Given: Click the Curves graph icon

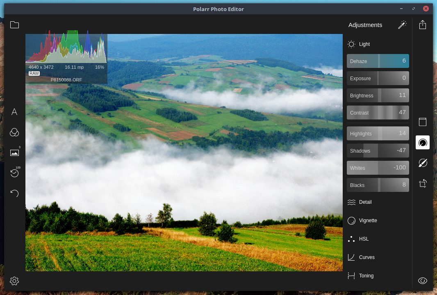Looking at the screenshot, I should (x=351, y=257).
